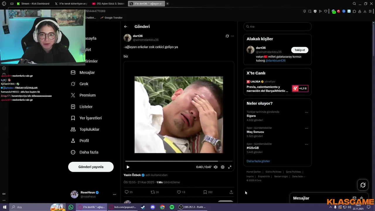Expand the Mesajlar drawer
This screenshot has height=211, width=375.
click(362, 198)
